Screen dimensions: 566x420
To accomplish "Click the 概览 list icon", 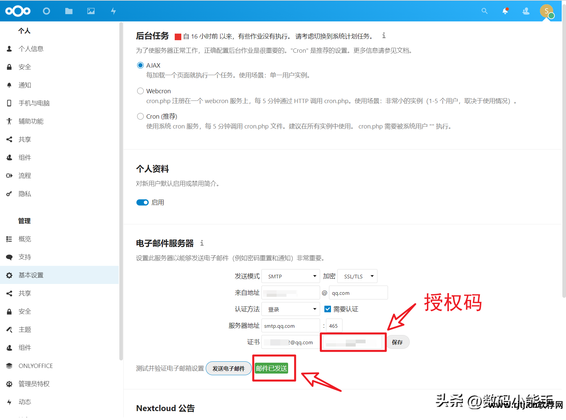I will tap(9, 239).
